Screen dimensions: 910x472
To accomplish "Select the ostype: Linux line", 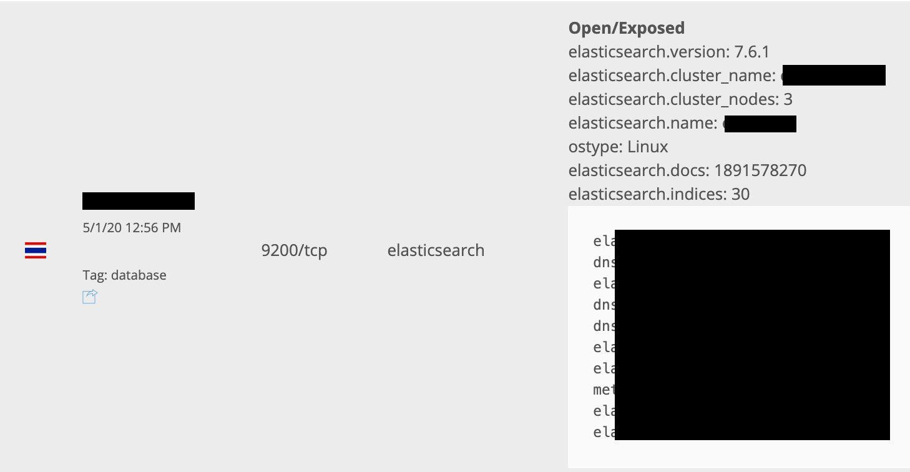I will pyautogui.click(x=618, y=147).
